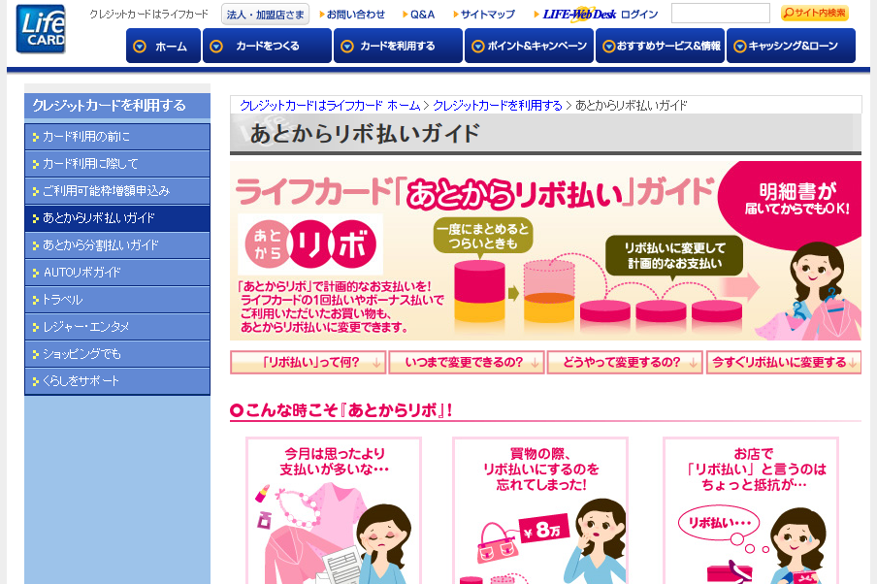Jump to いつまで変更できるの? section

[x=466, y=363]
